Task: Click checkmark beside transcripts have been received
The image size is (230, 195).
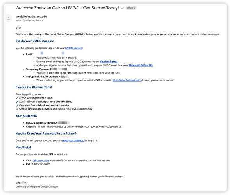Action: click(17, 101)
